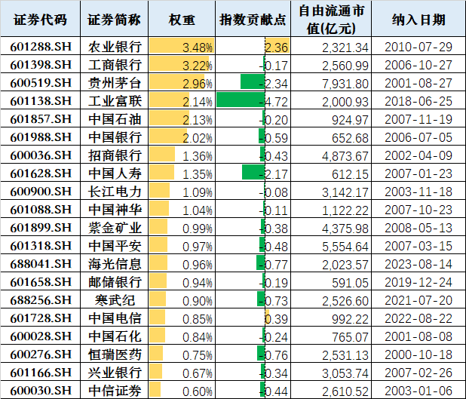Screen dimensions: 466x399
Task: Click the 长江电力 name cell
Action: 114,191
